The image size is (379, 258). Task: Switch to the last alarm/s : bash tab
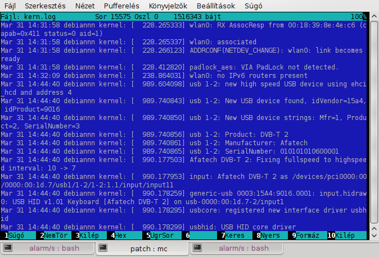[236, 248]
